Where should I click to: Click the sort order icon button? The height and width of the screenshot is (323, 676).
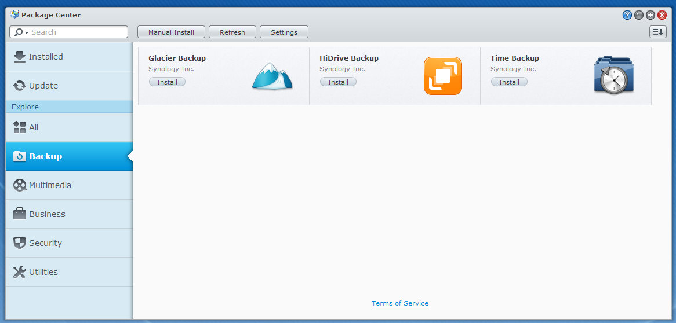pyautogui.click(x=657, y=32)
